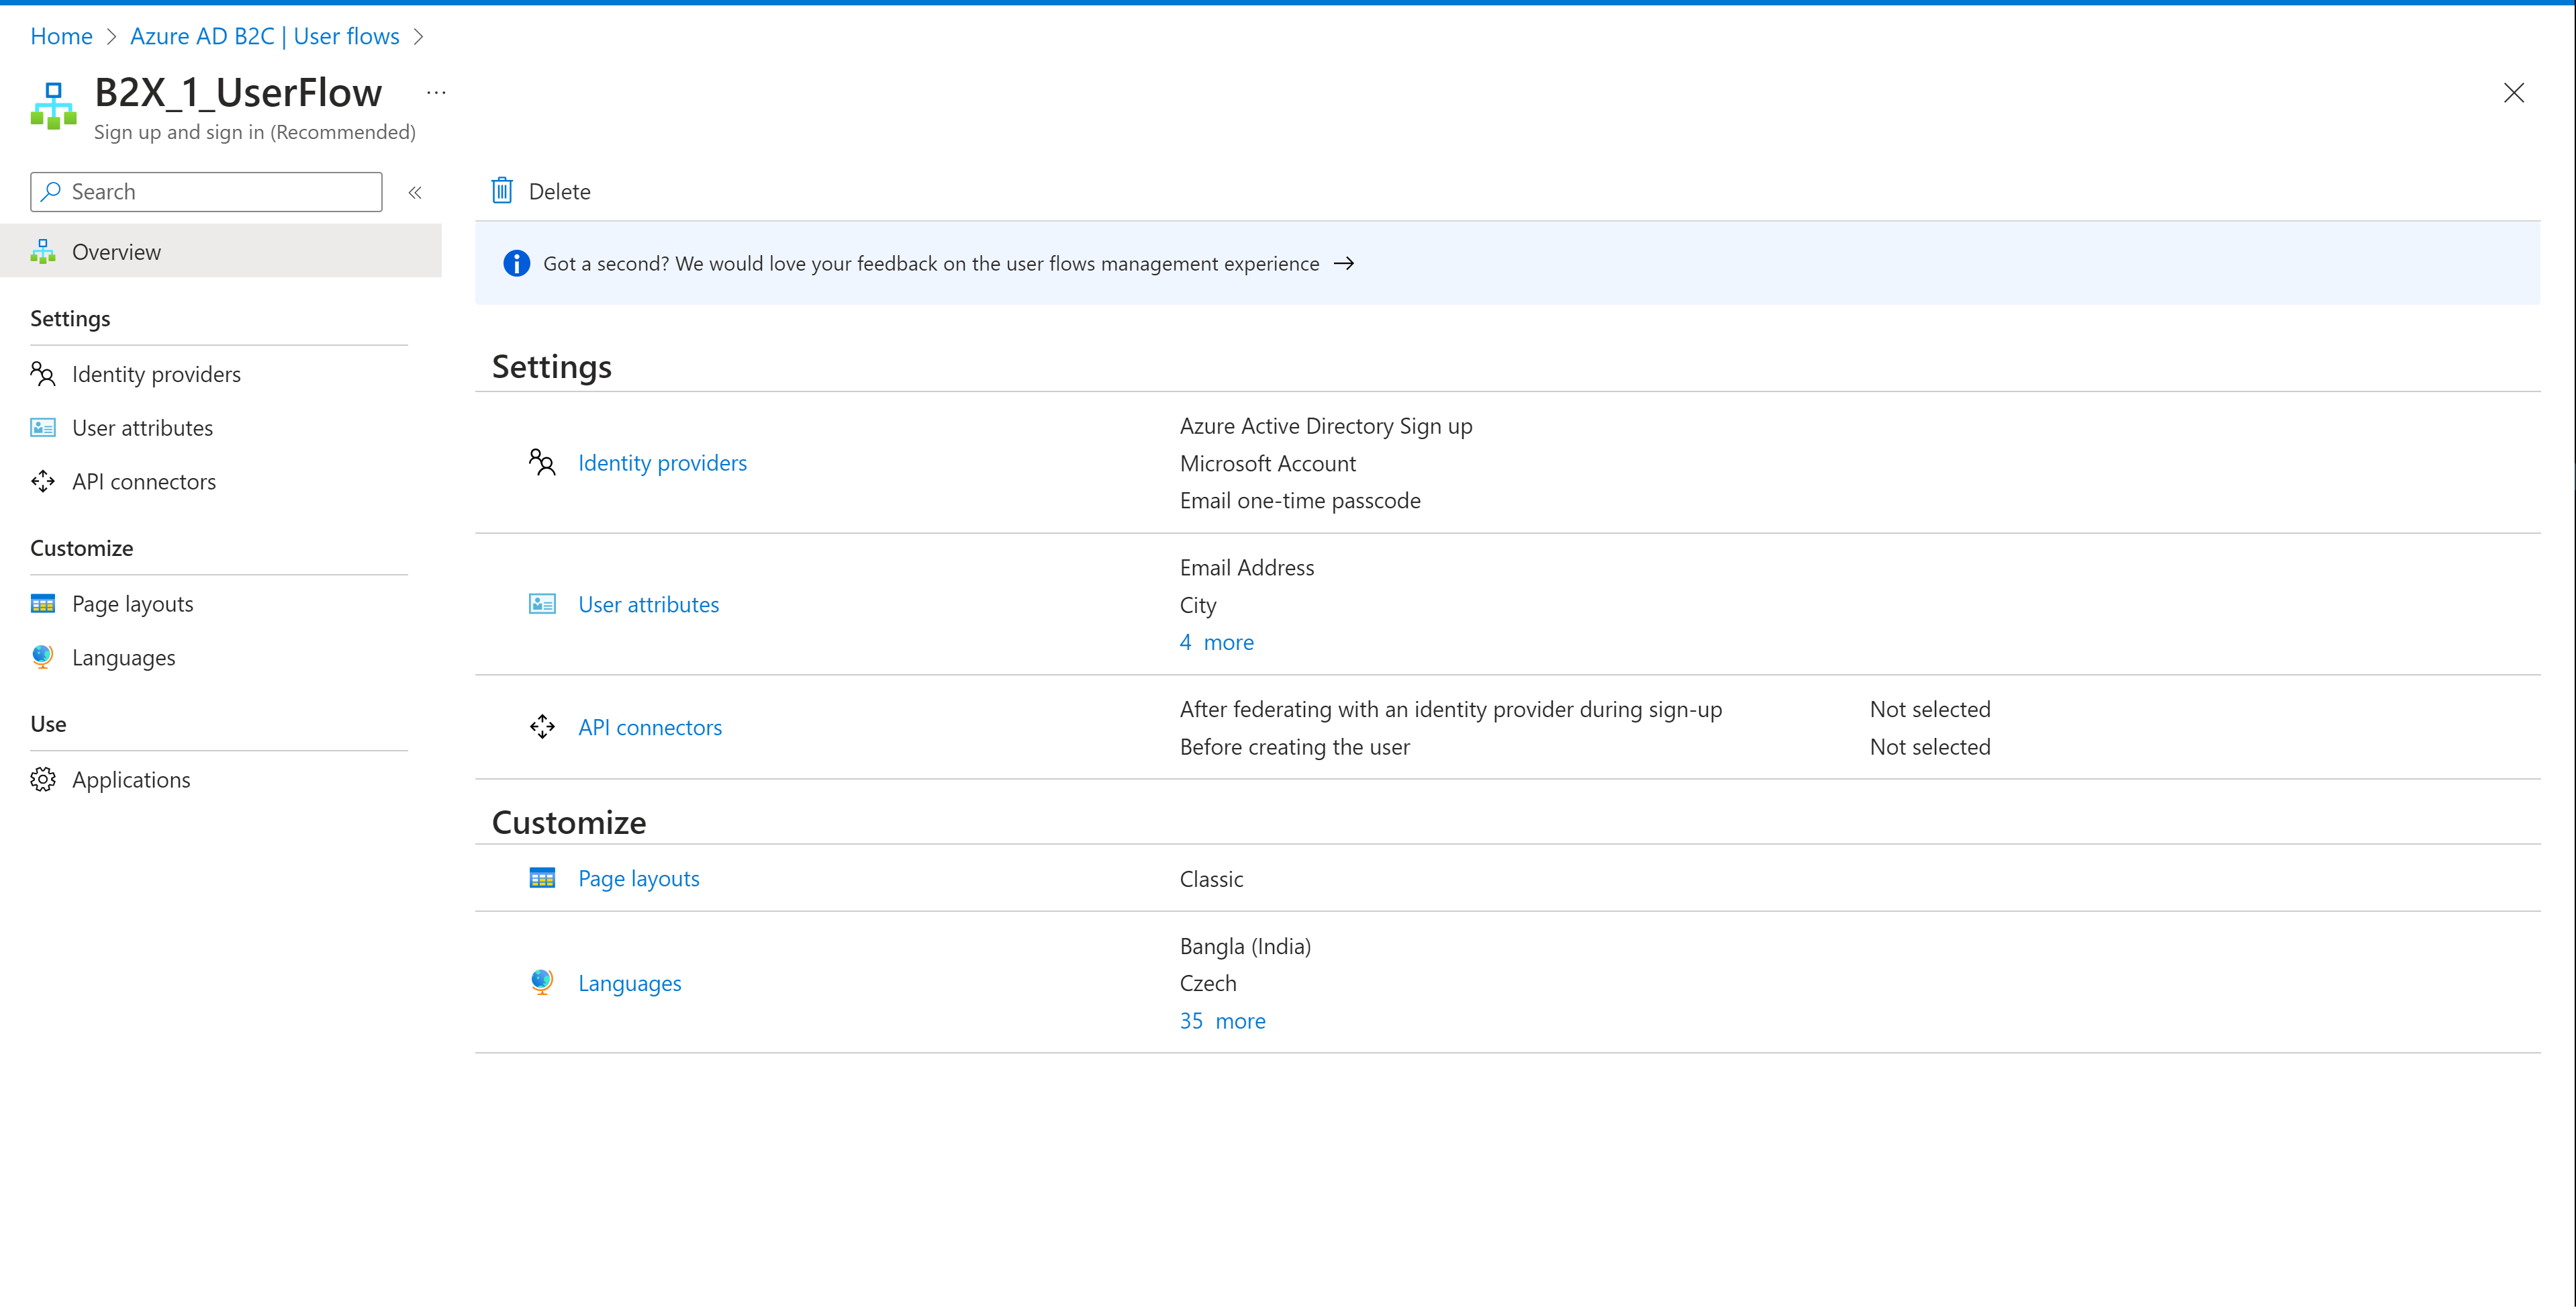The image size is (2576, 1310).
Task: Click Page layouts icon in main pane
Action: 542,878
